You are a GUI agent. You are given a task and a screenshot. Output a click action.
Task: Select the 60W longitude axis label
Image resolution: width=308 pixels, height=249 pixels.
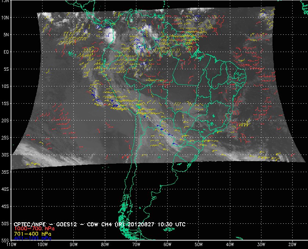[x=167, y=245]
